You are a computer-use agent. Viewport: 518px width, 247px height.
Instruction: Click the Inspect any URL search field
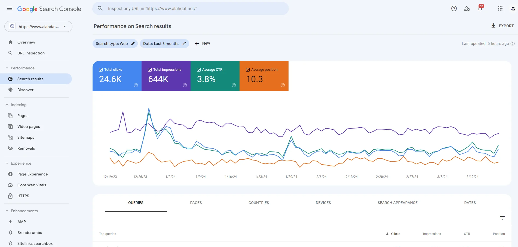pos(191,8)
